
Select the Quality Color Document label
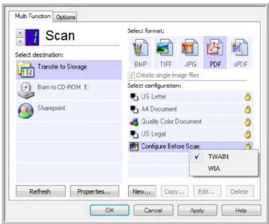(x=171, y=122)
